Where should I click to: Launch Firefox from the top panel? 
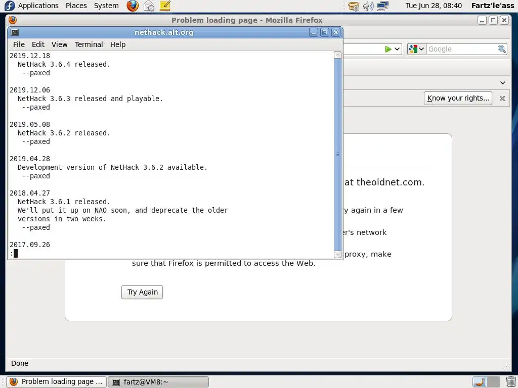pyautogui.click(x=133, y=6)
